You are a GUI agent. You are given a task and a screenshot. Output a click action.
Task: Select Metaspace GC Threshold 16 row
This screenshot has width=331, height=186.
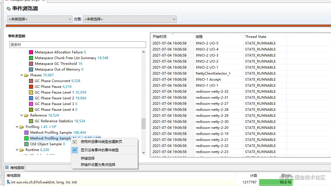point(58,63)
